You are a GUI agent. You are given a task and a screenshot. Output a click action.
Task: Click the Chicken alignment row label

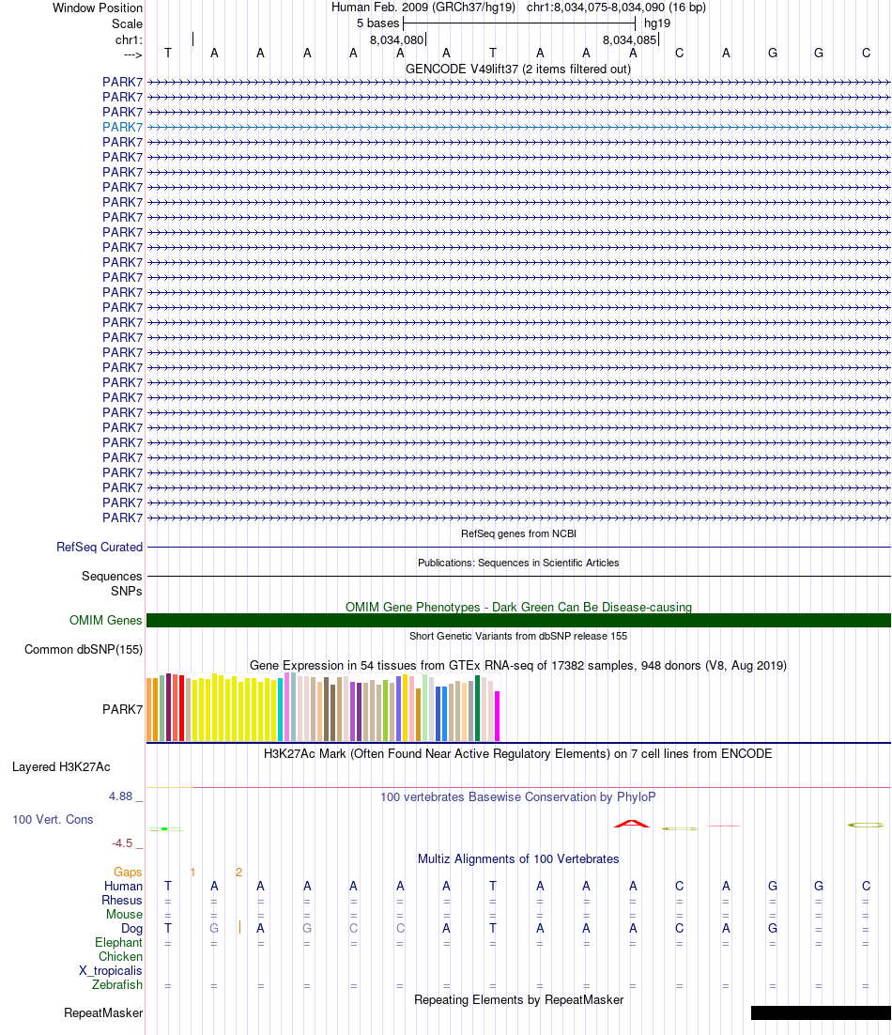point(121,956)
